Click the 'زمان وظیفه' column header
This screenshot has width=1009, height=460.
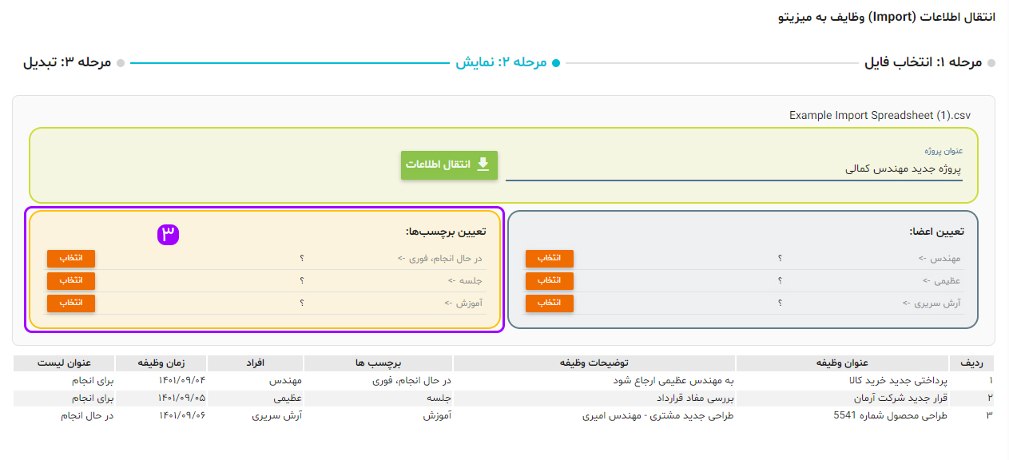(161, 363)
